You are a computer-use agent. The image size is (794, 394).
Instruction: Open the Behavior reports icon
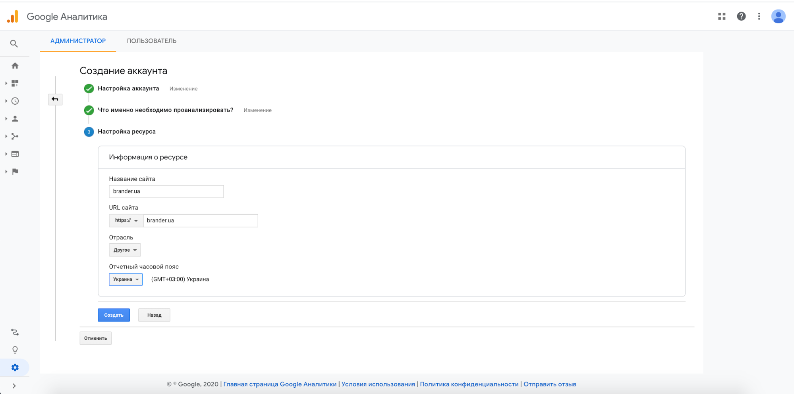pyautogui.click(x=15, y=154)
